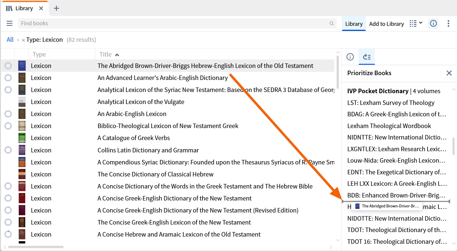Select TDOT 16: Theological Dictionary entry
Image resolution: width=457 pixels, height=251 pixels.
point(397,242)
